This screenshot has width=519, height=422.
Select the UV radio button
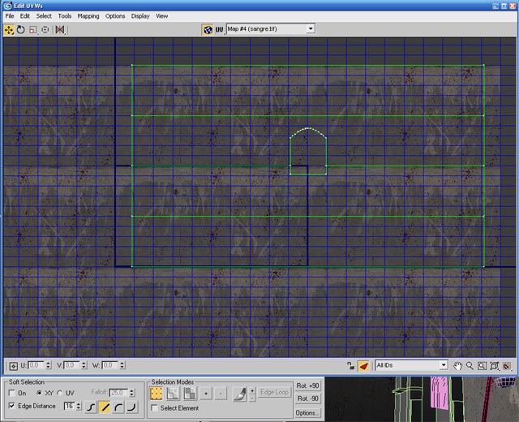coord(60,393)
